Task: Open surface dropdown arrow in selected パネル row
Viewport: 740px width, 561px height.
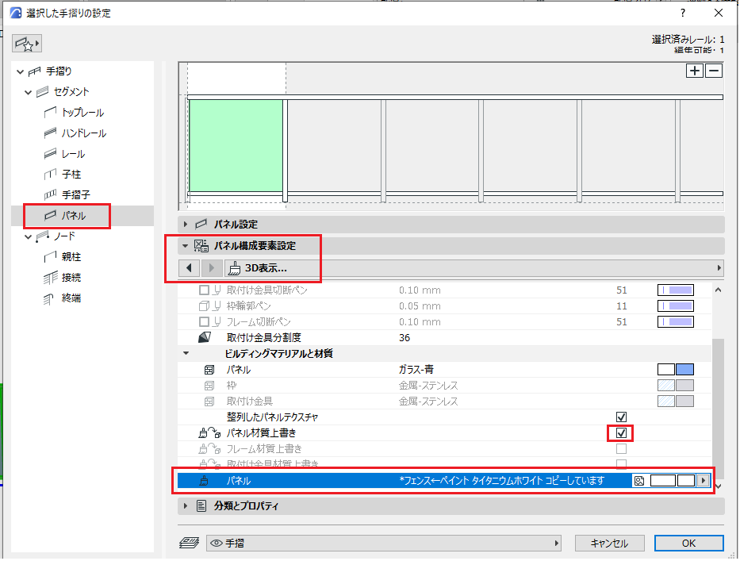Action: 704,481
